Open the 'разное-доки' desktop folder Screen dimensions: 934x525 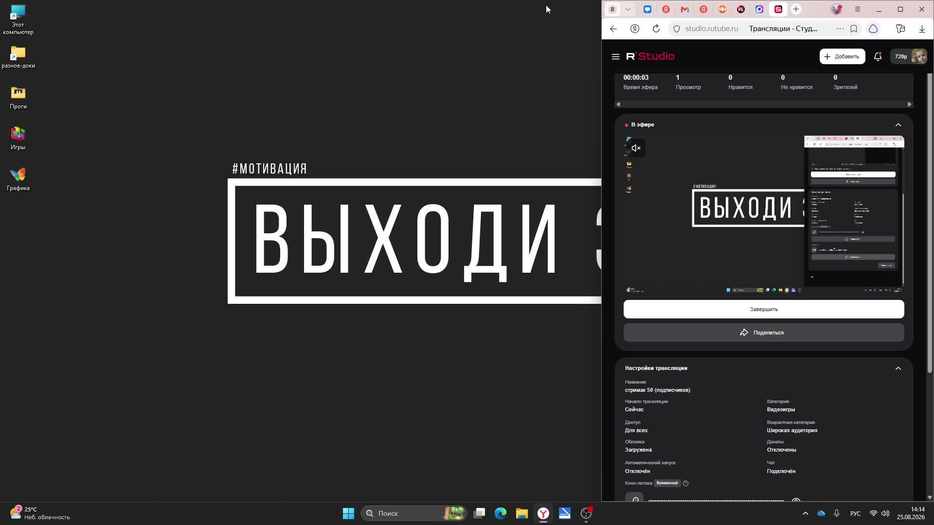click(x=18, y=57)
